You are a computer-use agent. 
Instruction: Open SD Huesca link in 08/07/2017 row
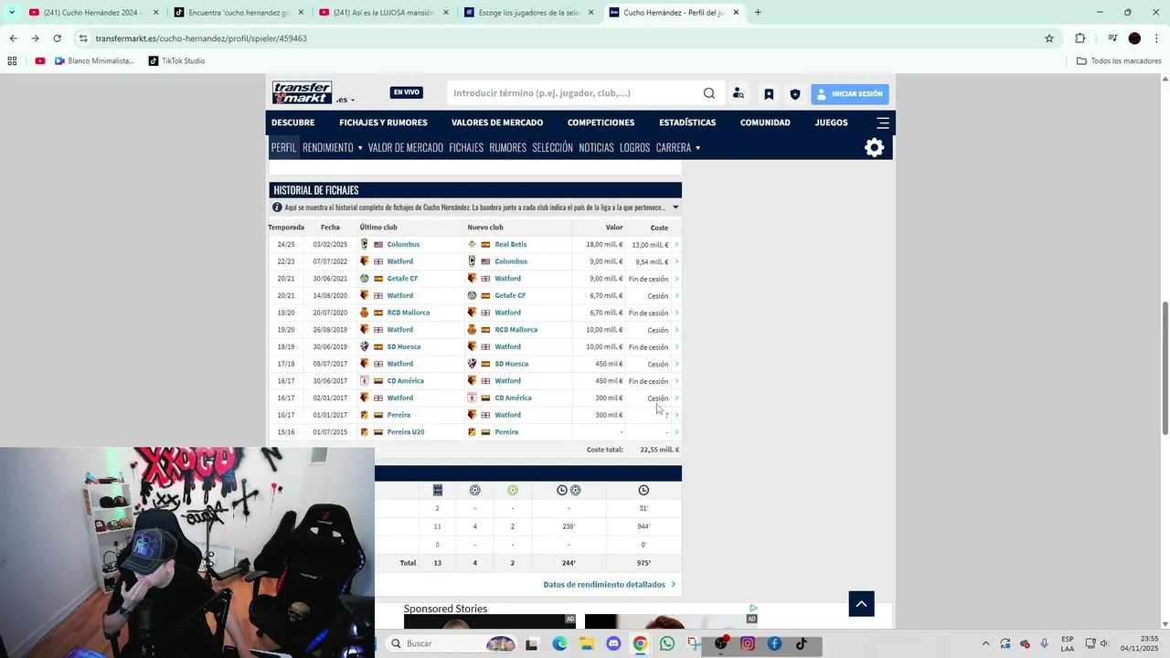pos(510,364)
